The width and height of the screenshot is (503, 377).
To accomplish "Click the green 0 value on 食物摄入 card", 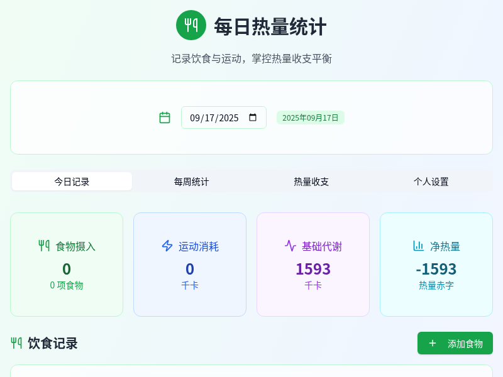I will point(67,269).
